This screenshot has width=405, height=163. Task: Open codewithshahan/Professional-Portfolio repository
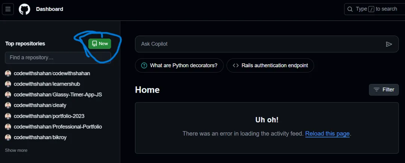(x=58, y=127)
